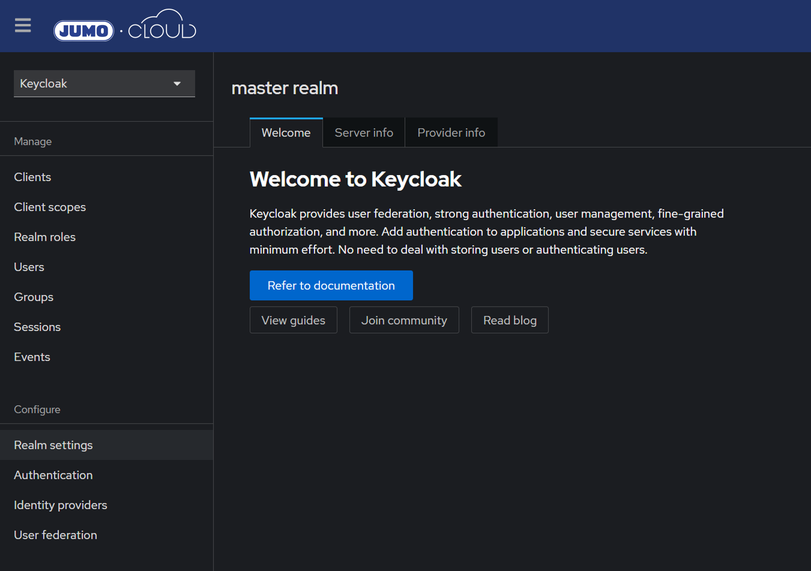Open Identity providers
The width and height of the screenshot is (811, 571).
click(x=60, y=505)
